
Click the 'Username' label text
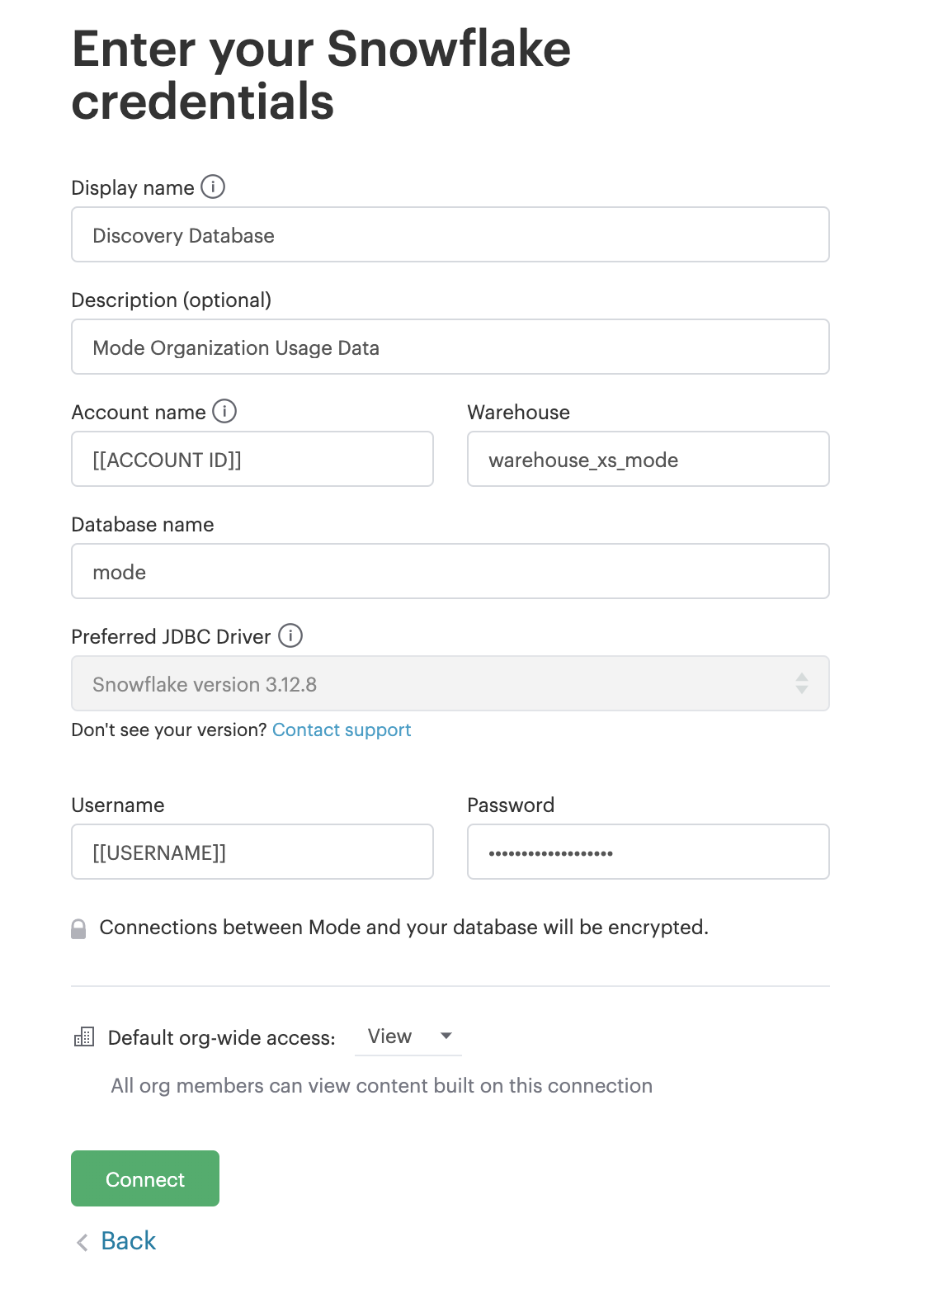118,805
